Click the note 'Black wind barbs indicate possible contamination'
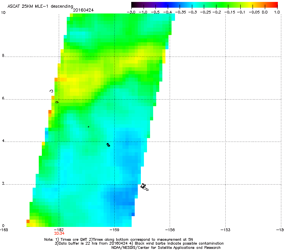The image size is (284, 250). coord(179,243)
